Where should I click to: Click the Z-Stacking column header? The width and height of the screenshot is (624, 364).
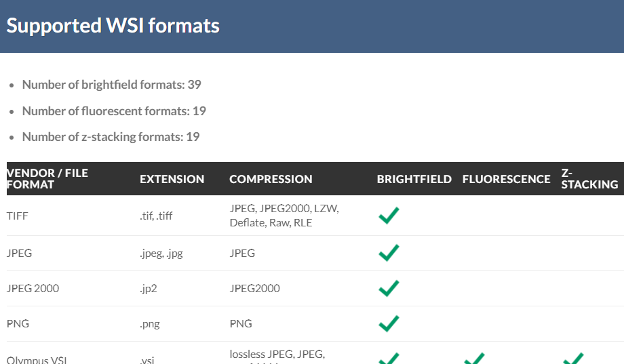(589, 179)
